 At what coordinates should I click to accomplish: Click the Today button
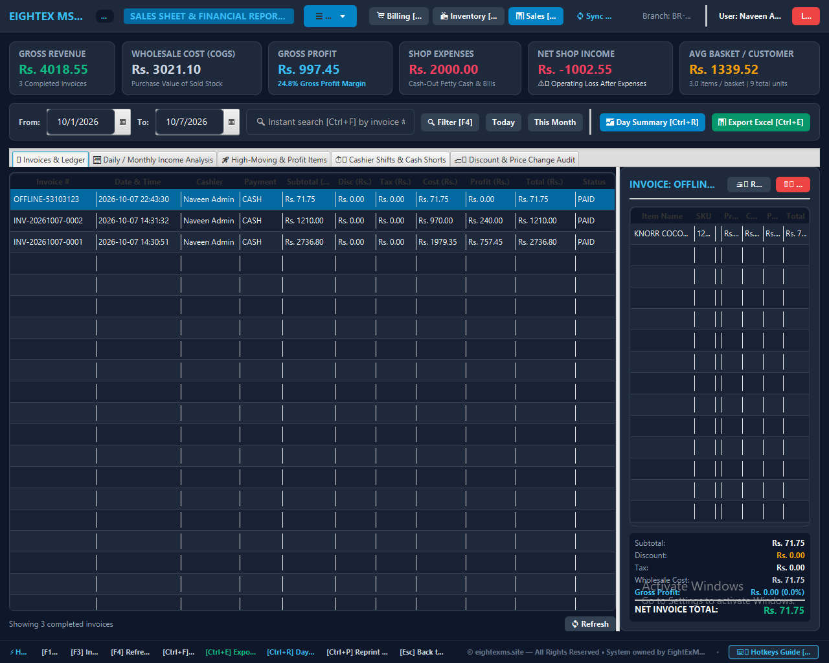point(503,122)
